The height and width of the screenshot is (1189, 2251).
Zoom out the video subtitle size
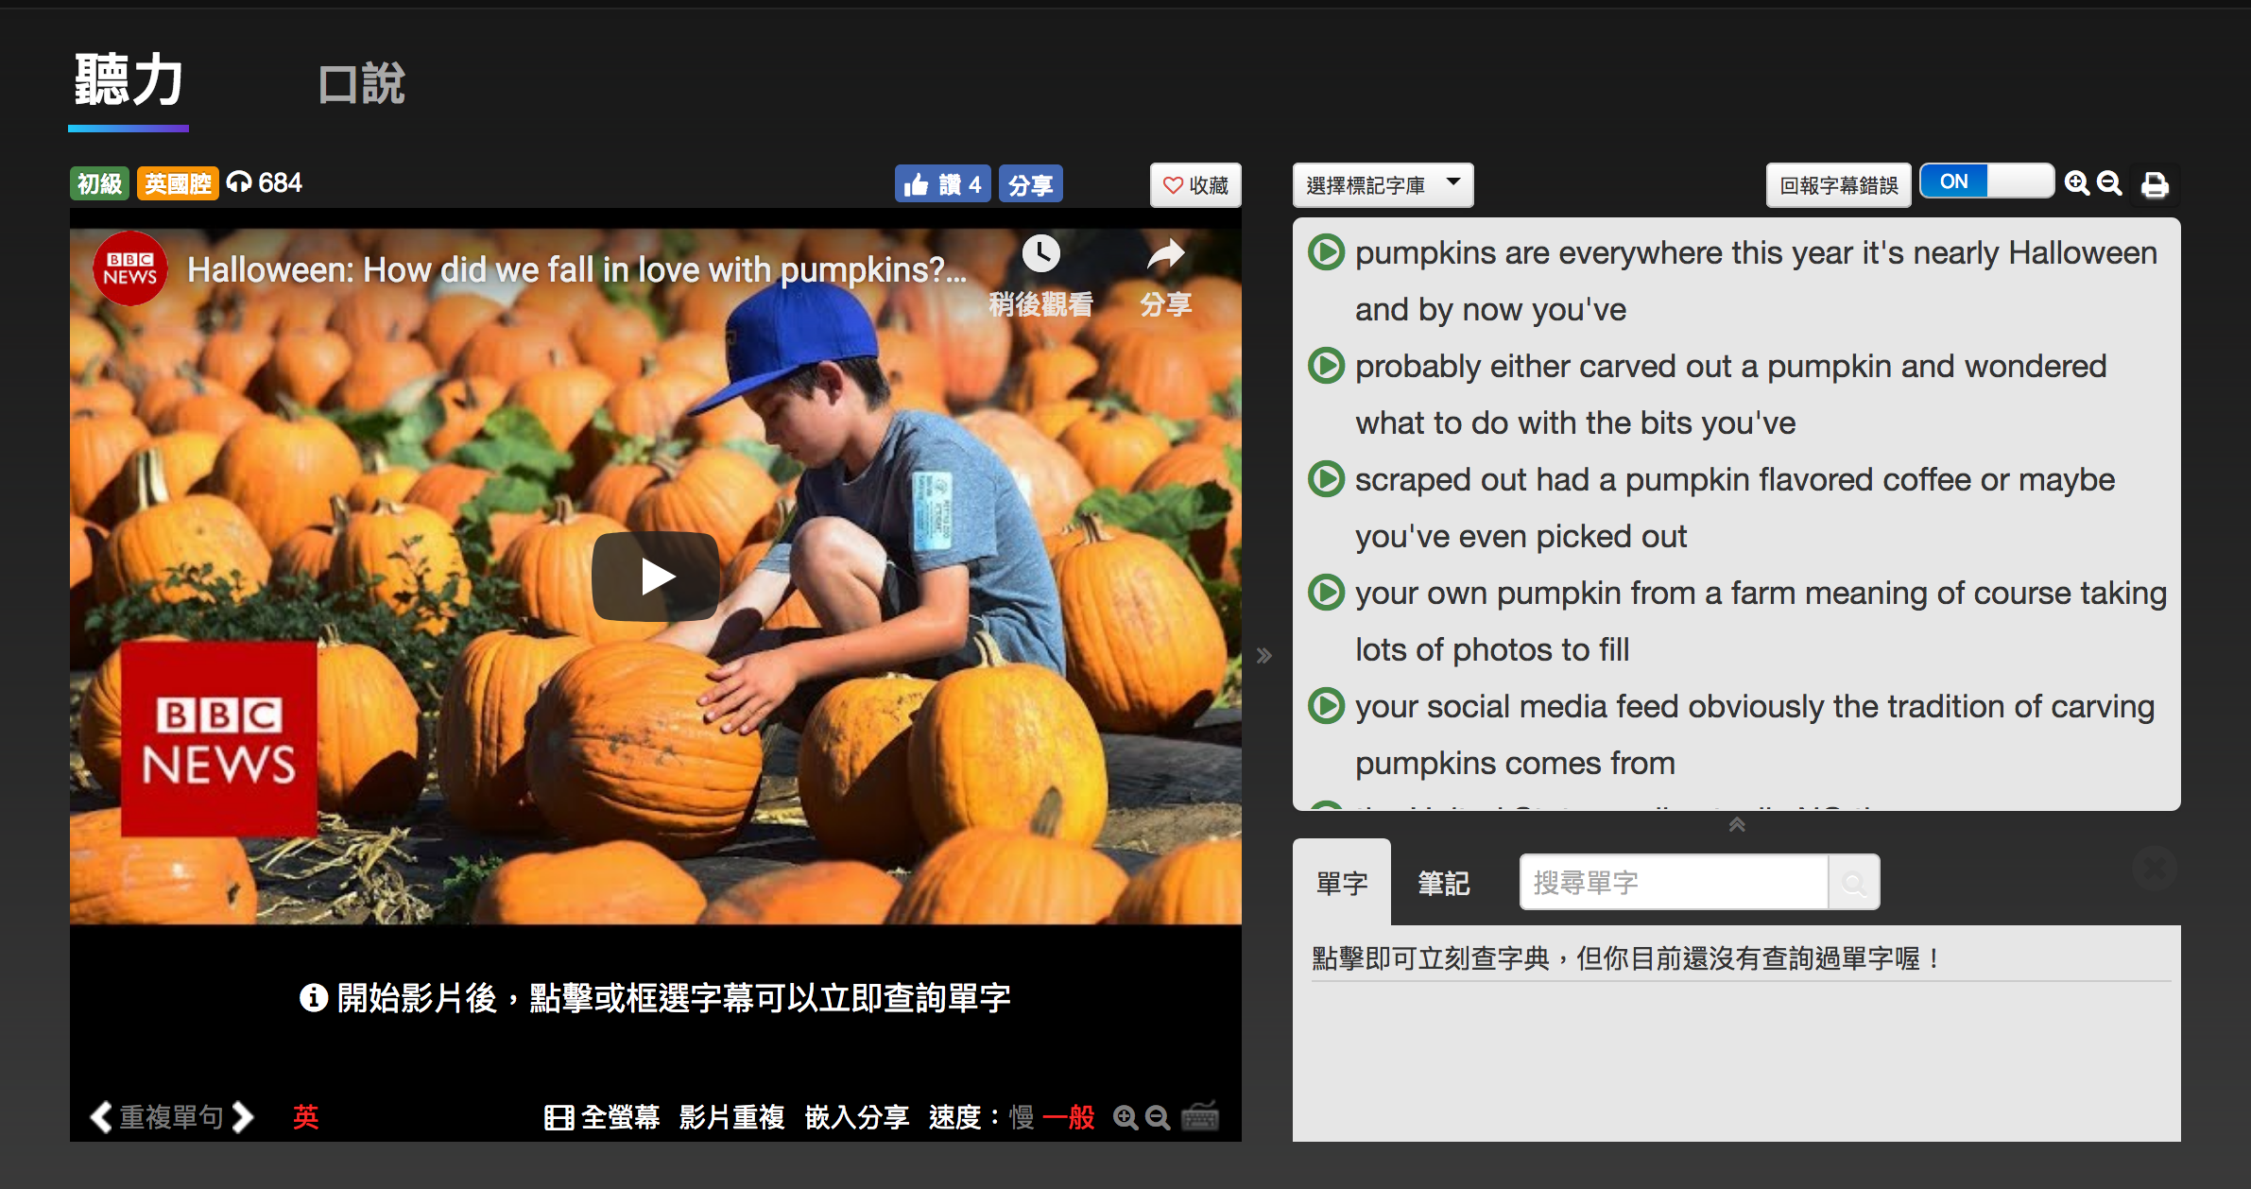click(x=1158, y=1118)
